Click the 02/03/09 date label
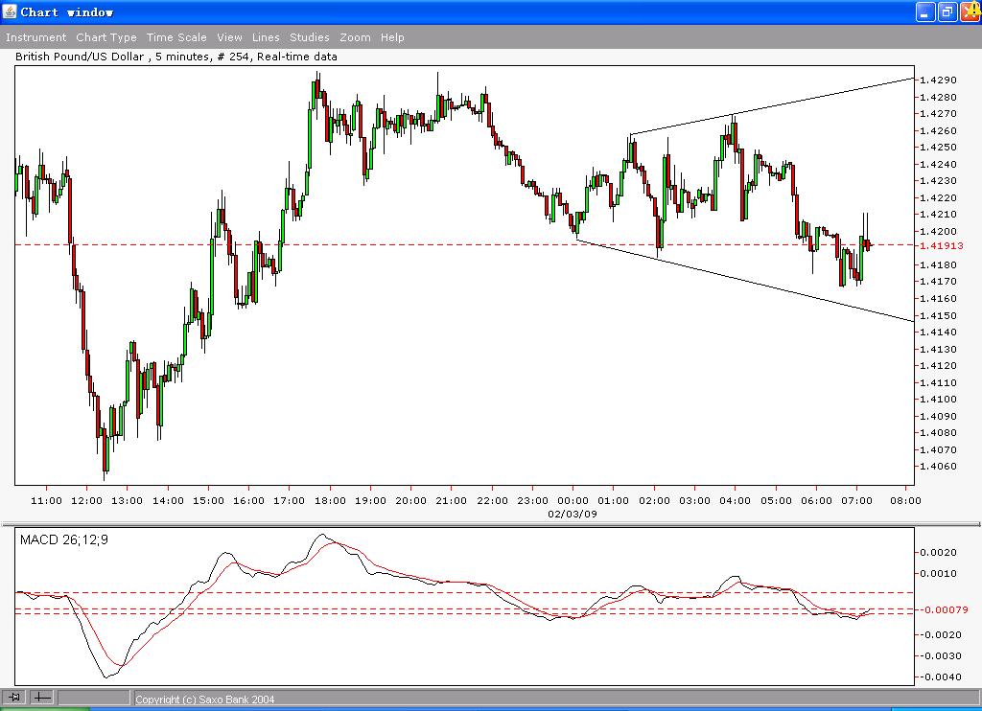The image size is (982, 711). coord(573,514)
